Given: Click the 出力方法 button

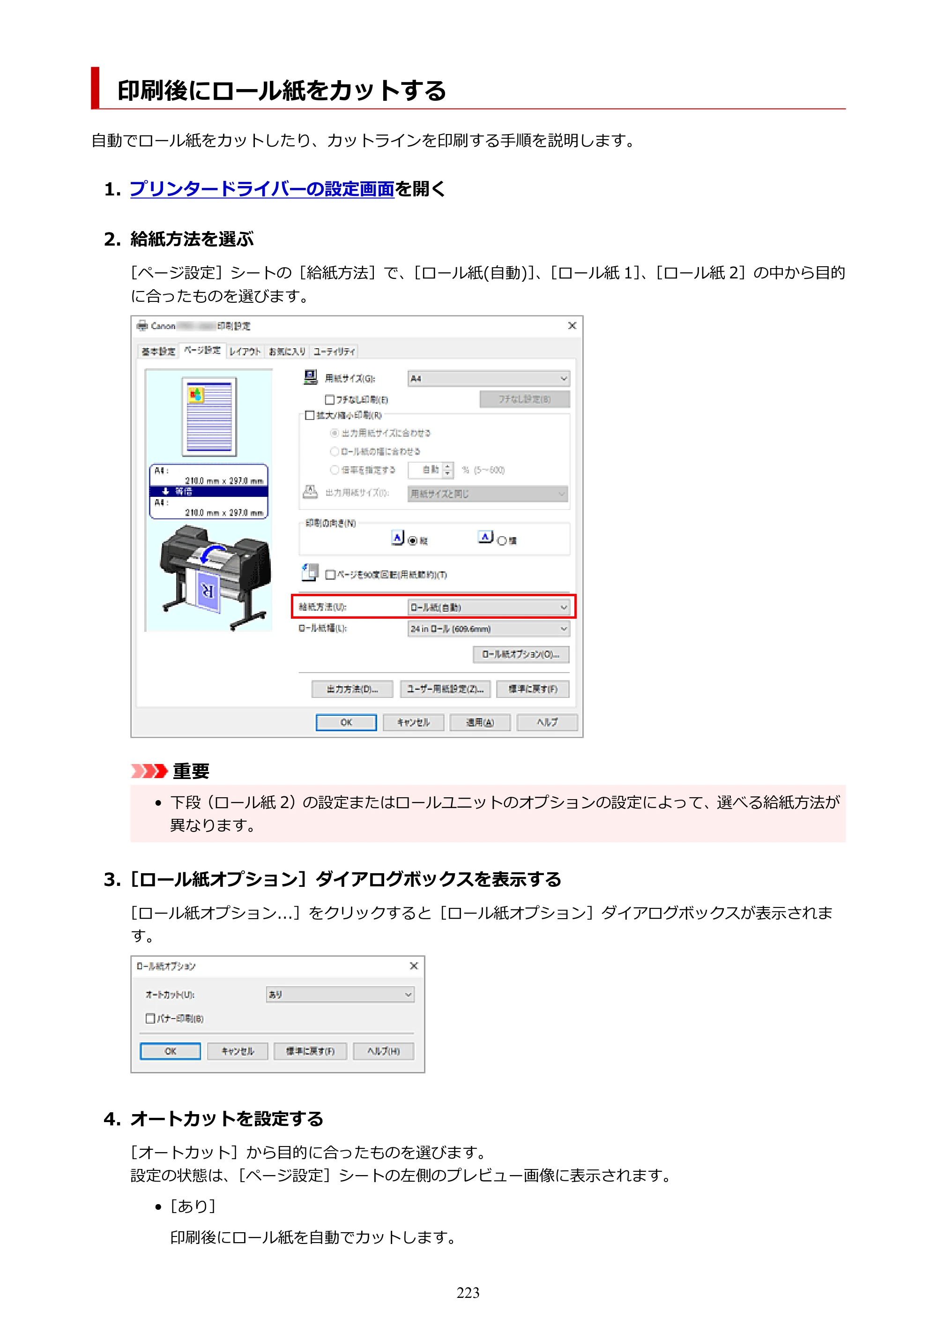Looking at the screenshot, I should click(x=352, y=689).
